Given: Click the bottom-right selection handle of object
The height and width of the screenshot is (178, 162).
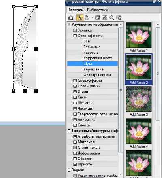Looking at the screenshot, I should (x=36, y=91).
